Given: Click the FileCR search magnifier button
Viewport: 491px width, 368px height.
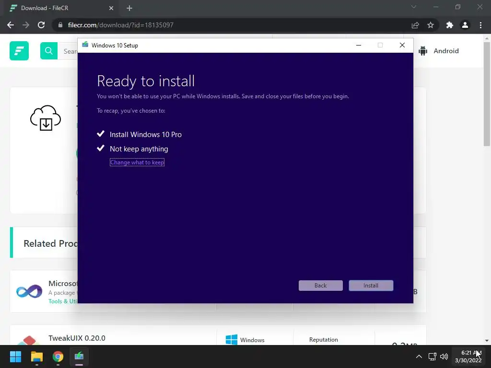Looking at the screenshot, I should coord(49,51).
